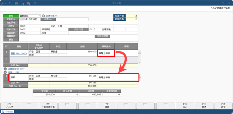Click the 切替(W) switch button in status bar
Image resolution: width=233 pixels, height=114 pixels.
click(7, 112)
